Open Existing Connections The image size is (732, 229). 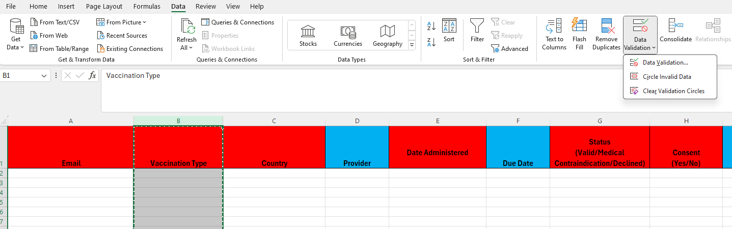pos(130,48)
